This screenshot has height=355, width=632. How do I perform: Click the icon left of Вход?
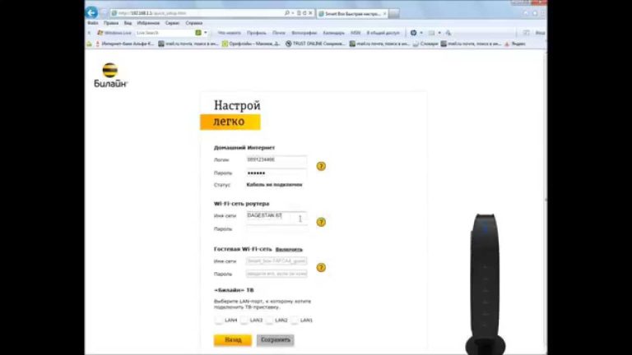click(x=526, y=33)
